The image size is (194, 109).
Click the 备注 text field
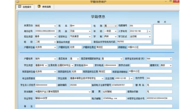[x=103, y=106]
